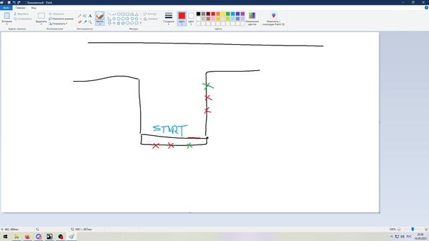Viewport: 429px width, 241px height.
Task: Pick the orange color swatch
Action: (x=218, y=14)
